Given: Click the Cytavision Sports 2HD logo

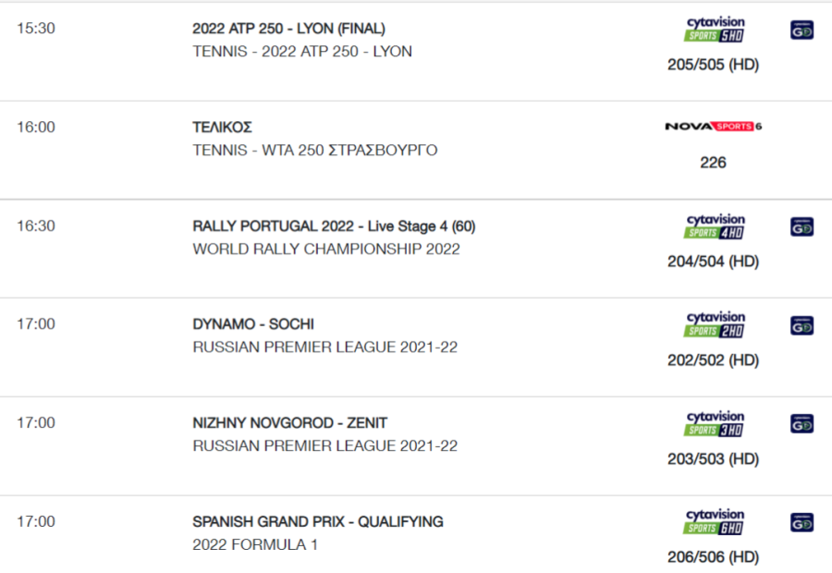Looking at the screenshot, I should (715, 324).
